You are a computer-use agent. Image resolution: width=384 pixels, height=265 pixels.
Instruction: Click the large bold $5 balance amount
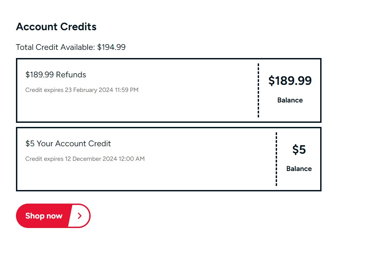299,150
